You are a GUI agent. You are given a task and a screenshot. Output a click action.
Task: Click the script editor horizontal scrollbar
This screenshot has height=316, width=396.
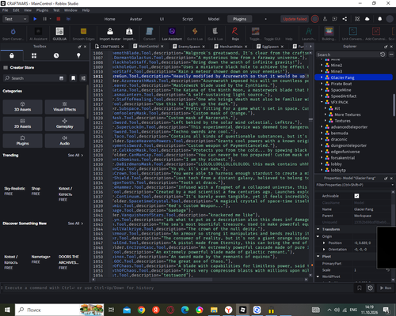coord(181,280)
